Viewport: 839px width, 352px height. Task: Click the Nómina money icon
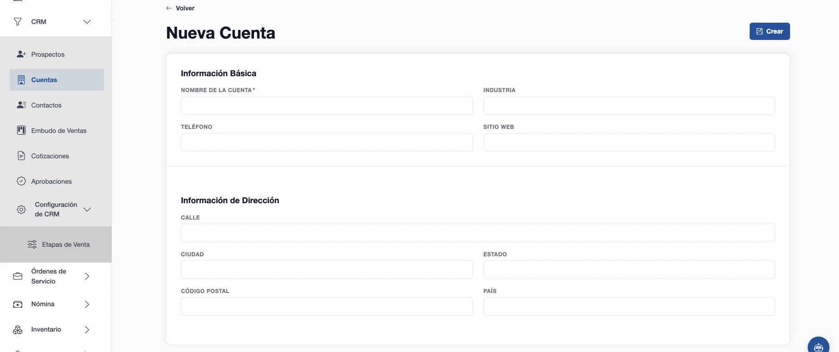[18, 304]
